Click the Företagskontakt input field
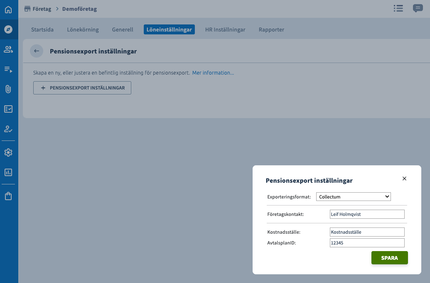The height and width of the screenshot is (283, 430). 367,214
